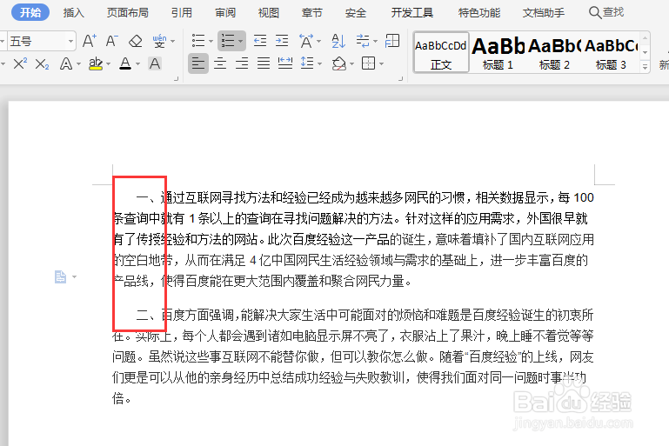
Task: Click the text effects outlined A icon
Action: (x=66, y=64)
